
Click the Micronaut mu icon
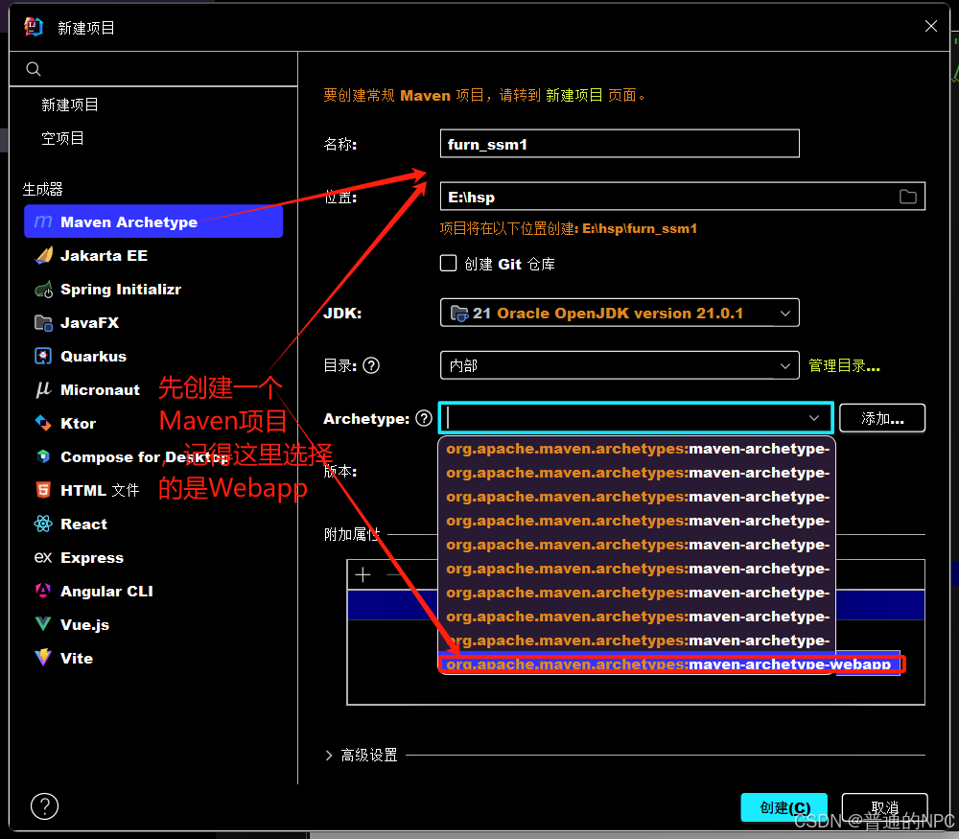(43, 389)
